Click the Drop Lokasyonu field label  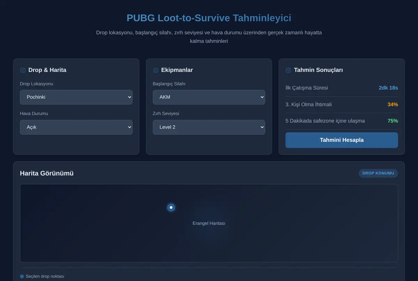pos(37,84)
